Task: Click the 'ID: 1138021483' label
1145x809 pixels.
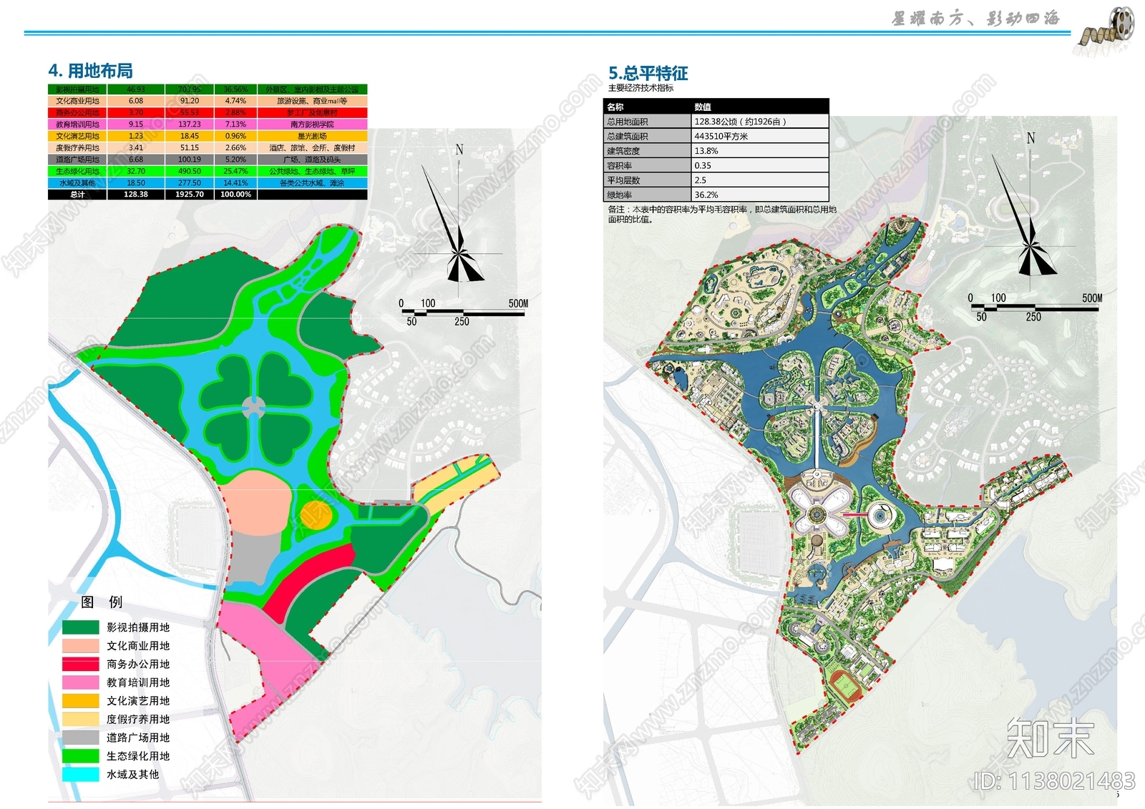Action: [1054, 781]
